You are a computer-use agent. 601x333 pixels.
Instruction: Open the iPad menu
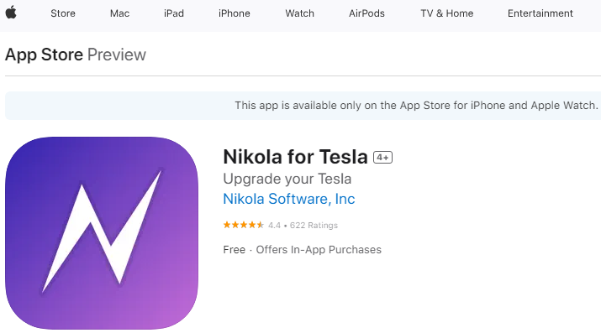tap(174, 13)
